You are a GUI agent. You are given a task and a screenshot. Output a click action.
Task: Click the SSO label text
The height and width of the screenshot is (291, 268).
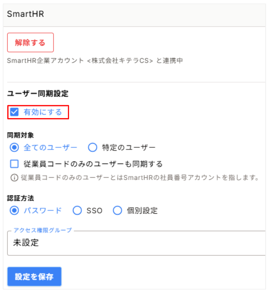(x=94, y=211)
